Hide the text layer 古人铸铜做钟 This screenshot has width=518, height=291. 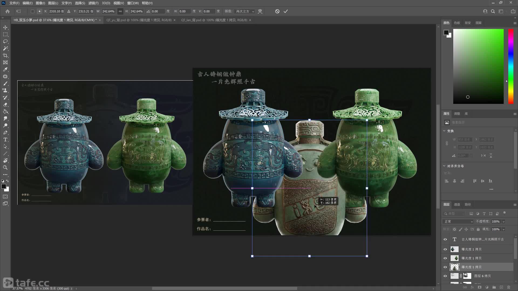(445, 239)
